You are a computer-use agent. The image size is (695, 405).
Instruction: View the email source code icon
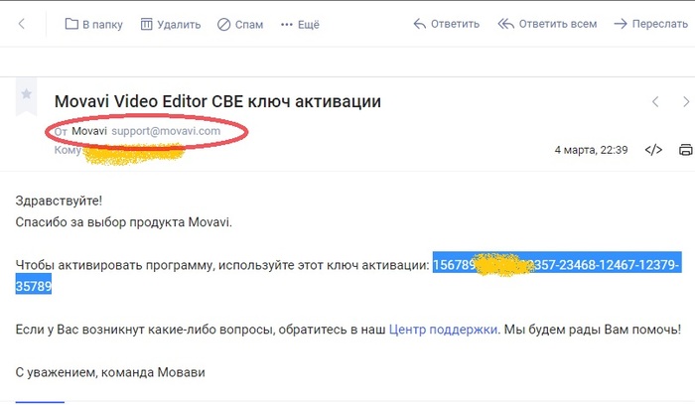point(653,150)
